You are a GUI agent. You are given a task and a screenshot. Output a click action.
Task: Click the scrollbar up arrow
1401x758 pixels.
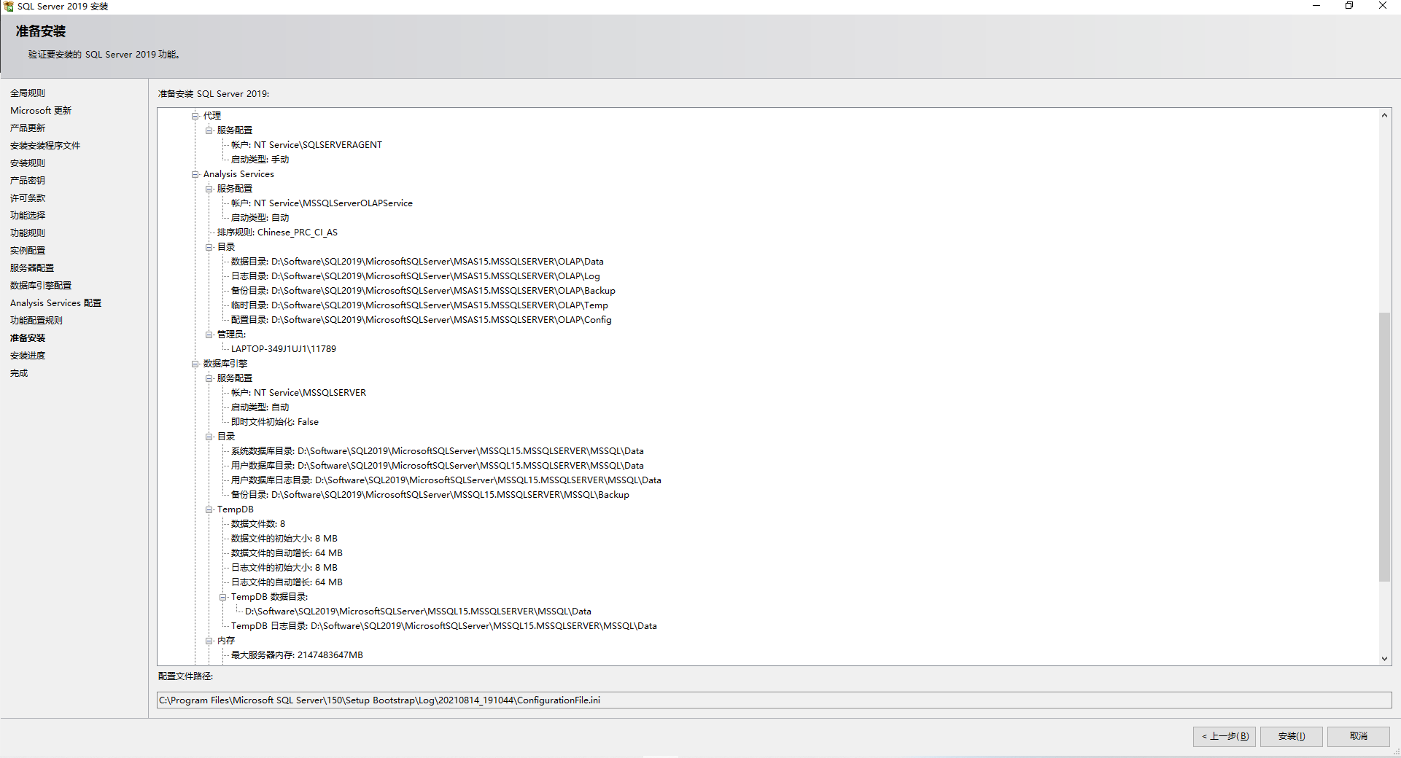point(1383,114)
